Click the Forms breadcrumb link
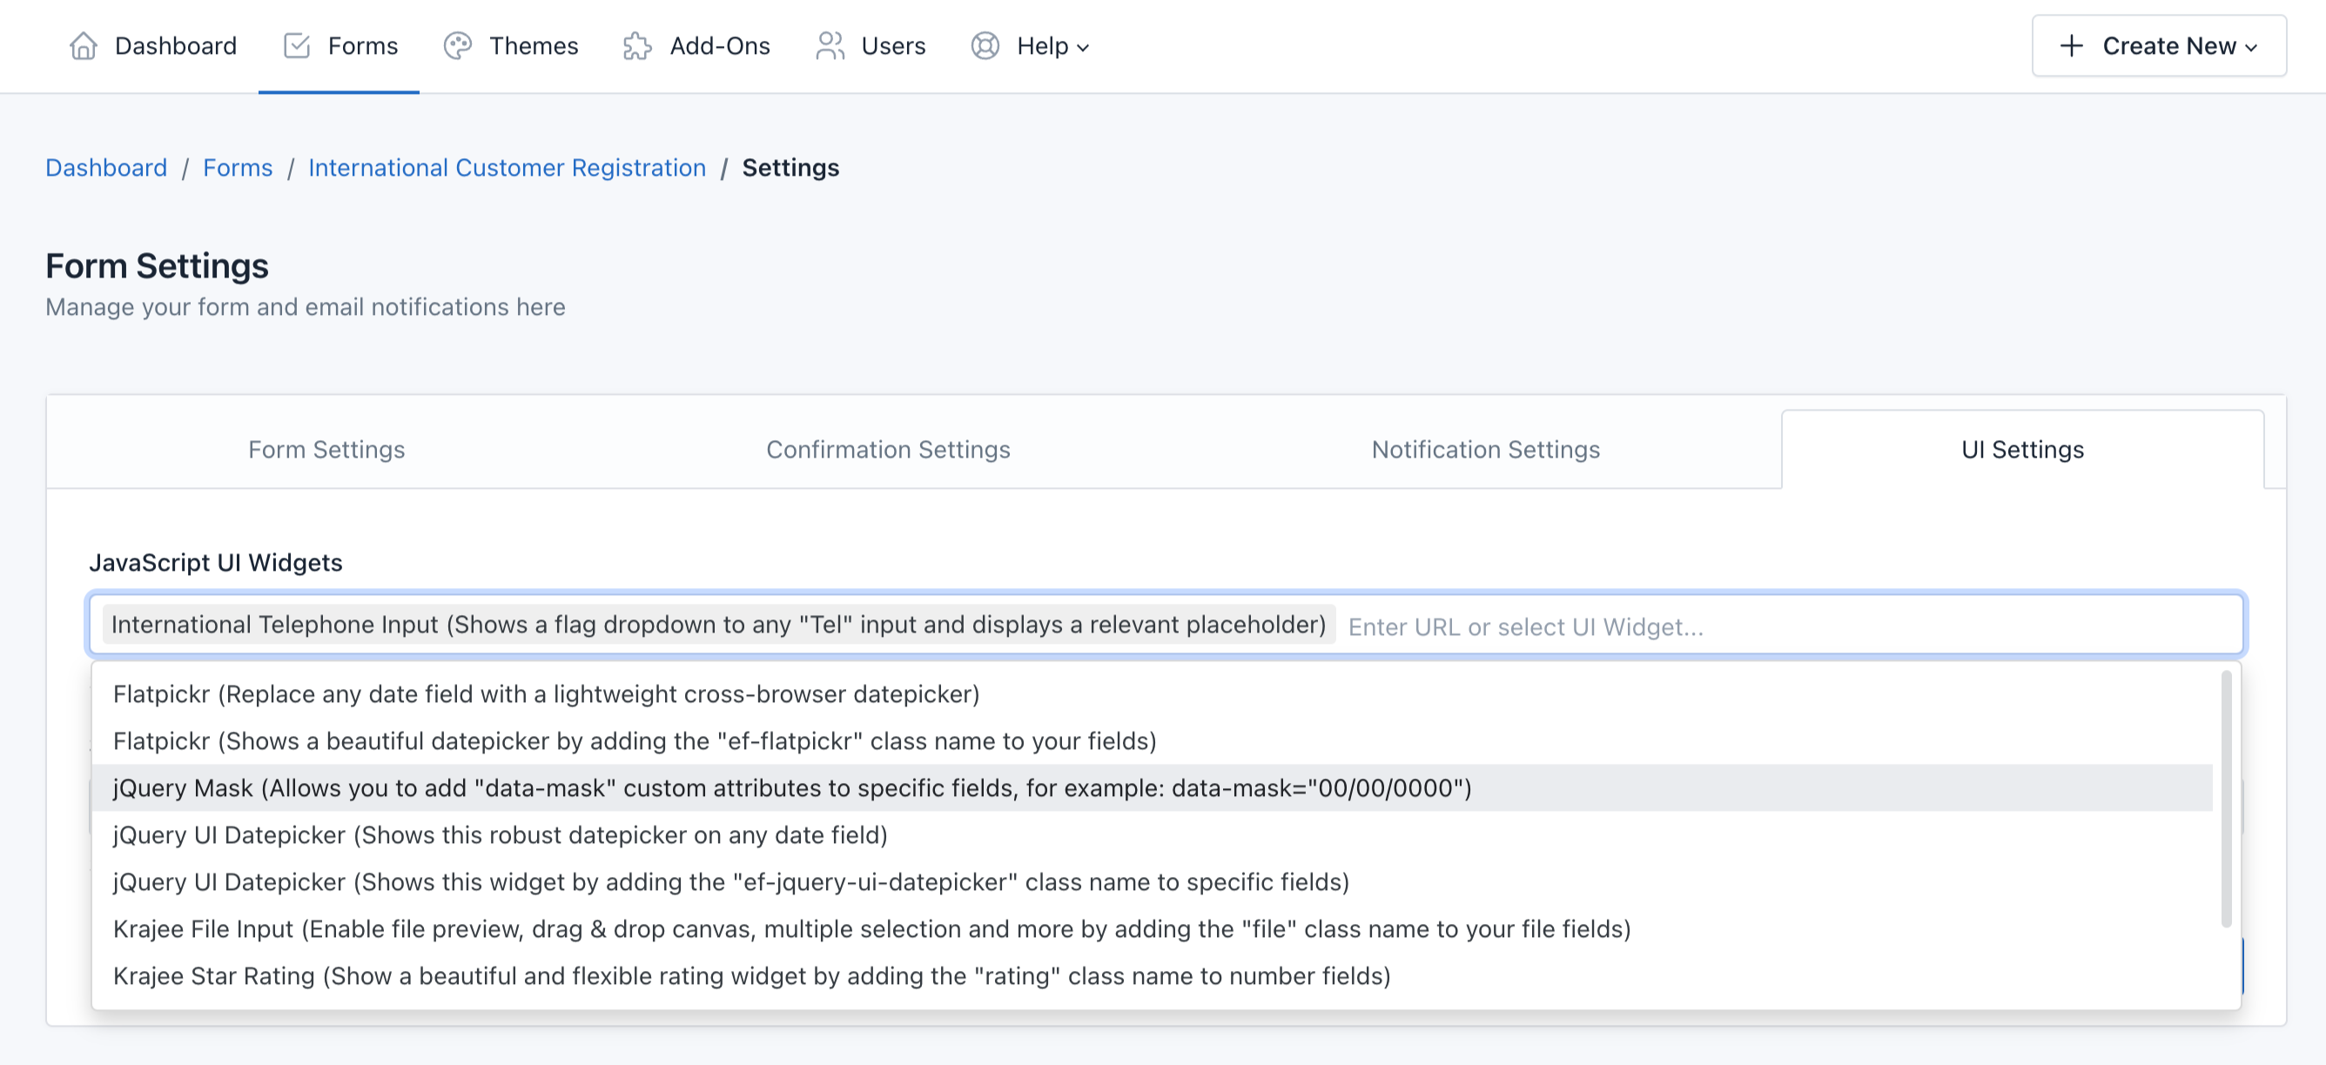Screen dimensions: 2326x1065 (238, 166)
